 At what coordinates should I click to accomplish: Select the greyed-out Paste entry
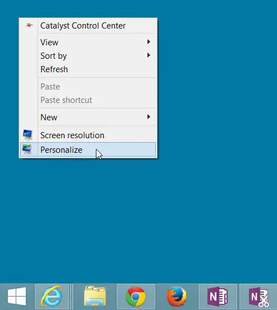[x=88, y=87]
